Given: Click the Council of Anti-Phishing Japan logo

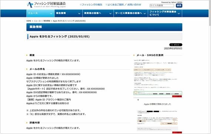Looking at the screenshot, I should pyautogui.click(x=46, y=5).
